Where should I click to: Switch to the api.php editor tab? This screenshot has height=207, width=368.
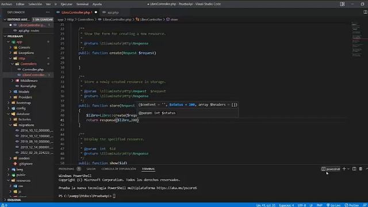point(113,13)
